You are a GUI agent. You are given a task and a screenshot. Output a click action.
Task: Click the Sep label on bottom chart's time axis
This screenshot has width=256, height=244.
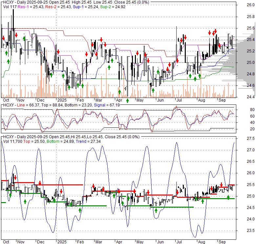222,242
